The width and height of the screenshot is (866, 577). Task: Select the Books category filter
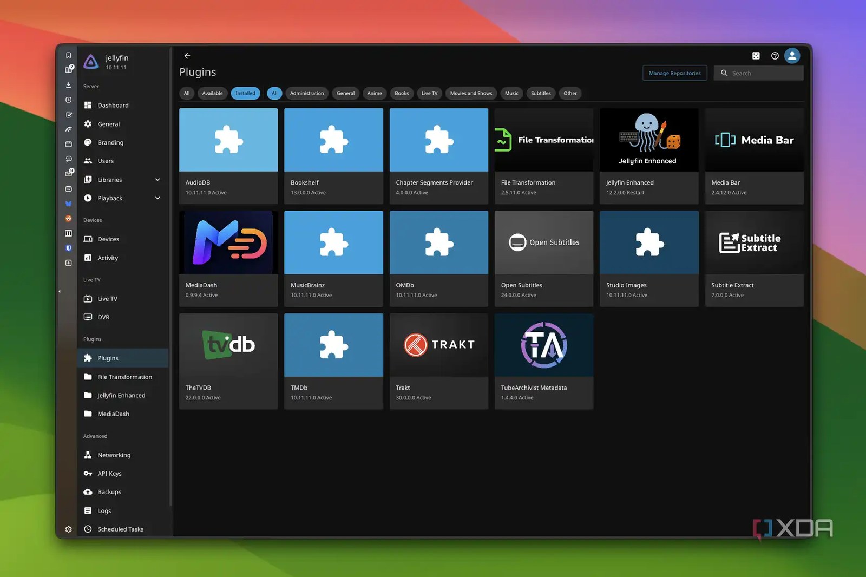click(x=402, y=93)
